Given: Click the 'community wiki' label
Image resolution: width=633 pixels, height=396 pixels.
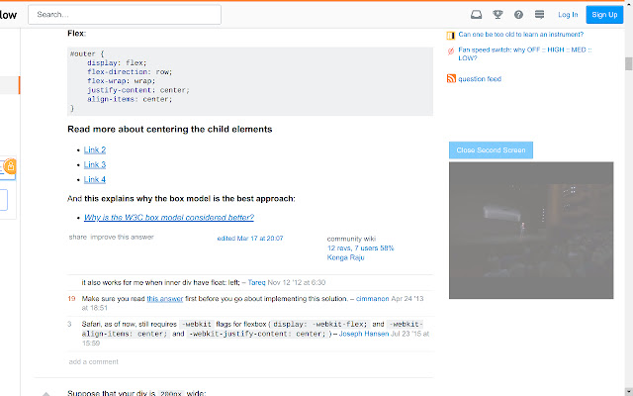Looking at the screenshot, I should click(351, 239).
